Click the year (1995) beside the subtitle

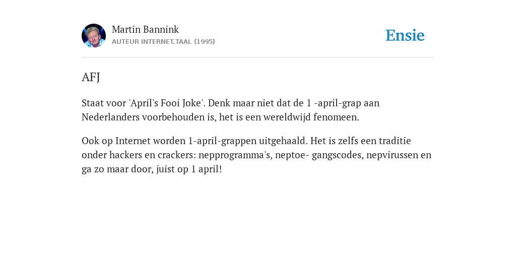pos(205,41)
